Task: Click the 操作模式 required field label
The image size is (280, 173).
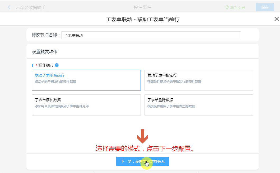Action: pos(46,65)
